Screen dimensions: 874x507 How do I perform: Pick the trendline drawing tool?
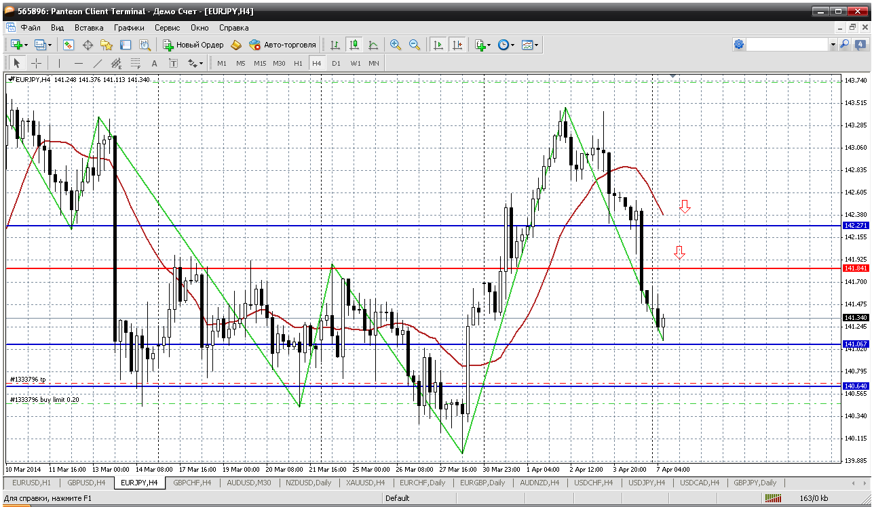pos(97,63)
